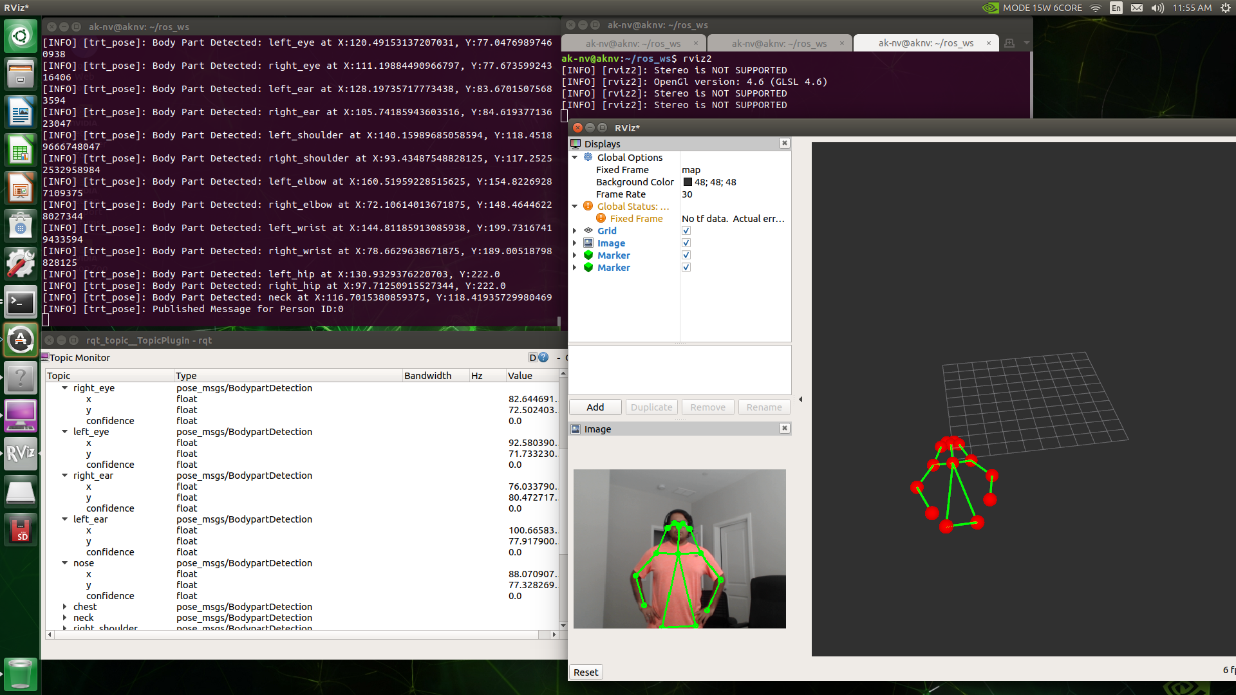Click the Image display icon in Displays

point(588,243)
